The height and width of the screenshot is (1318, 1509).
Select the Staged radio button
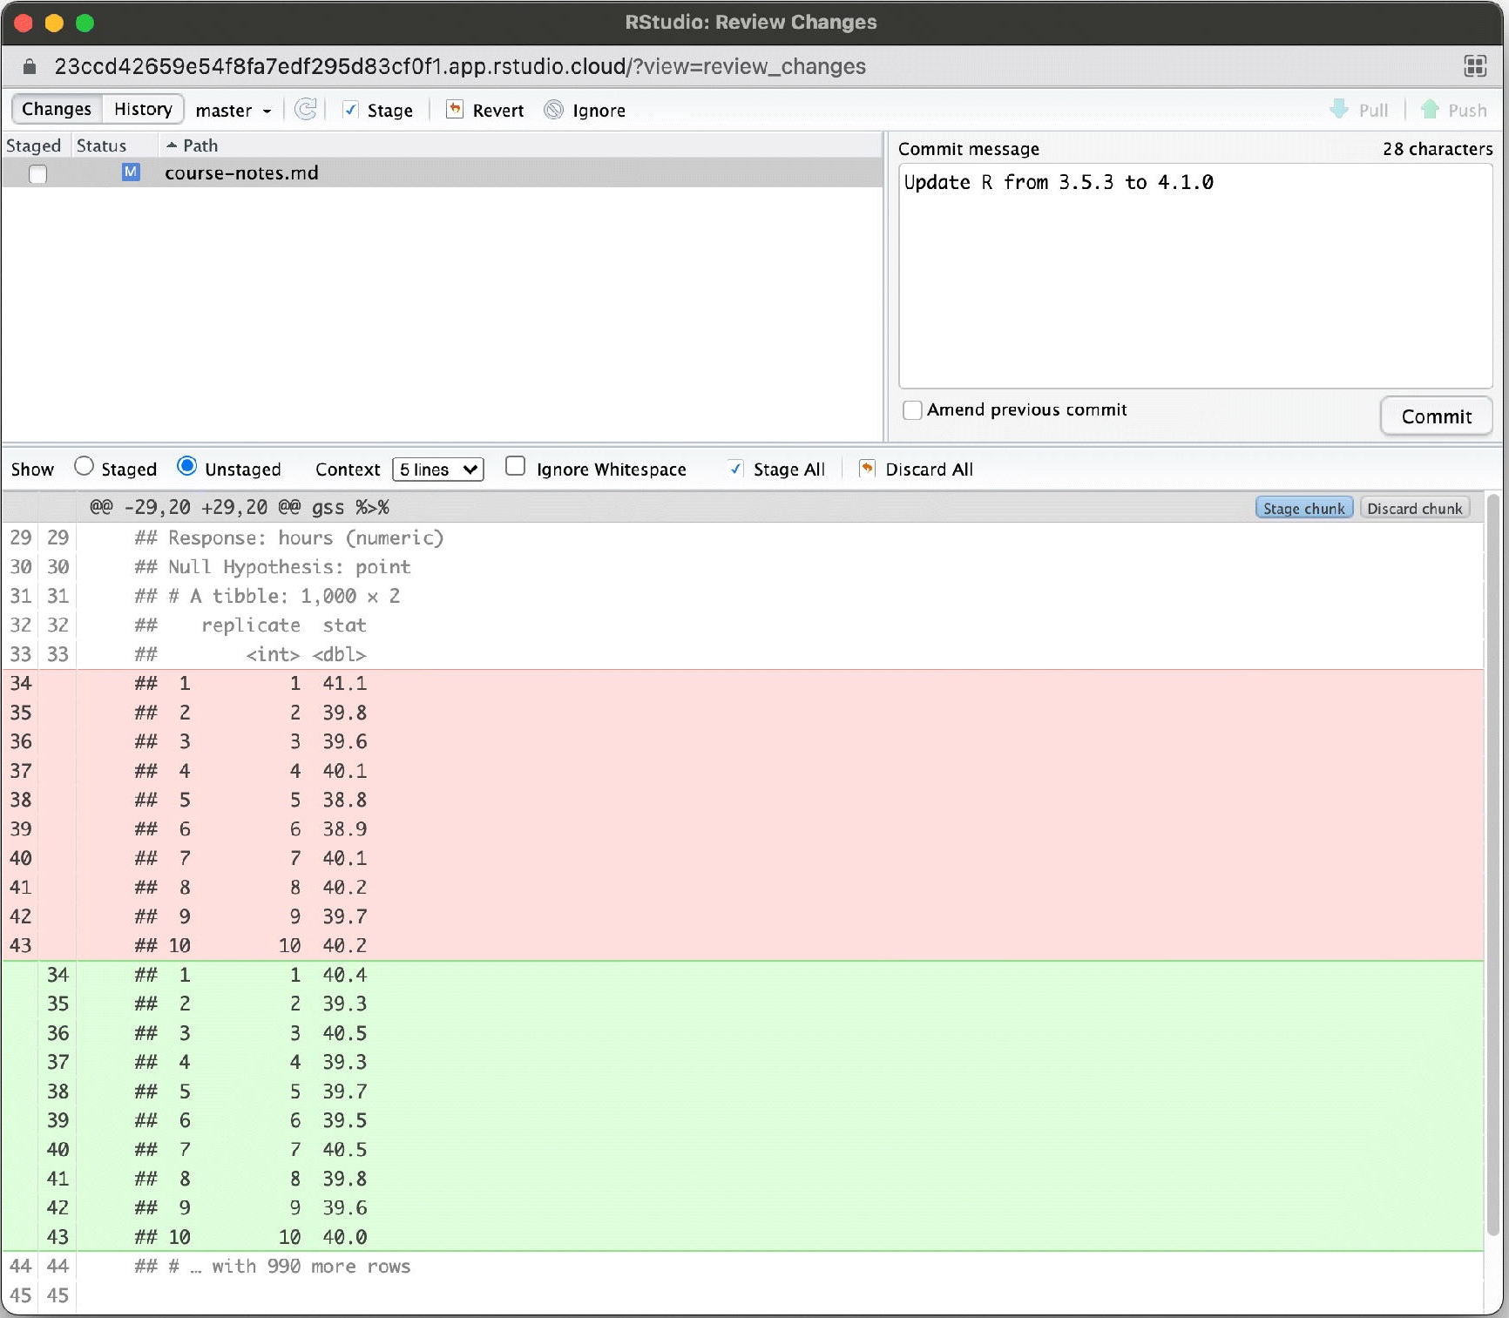tap(84, 467)
